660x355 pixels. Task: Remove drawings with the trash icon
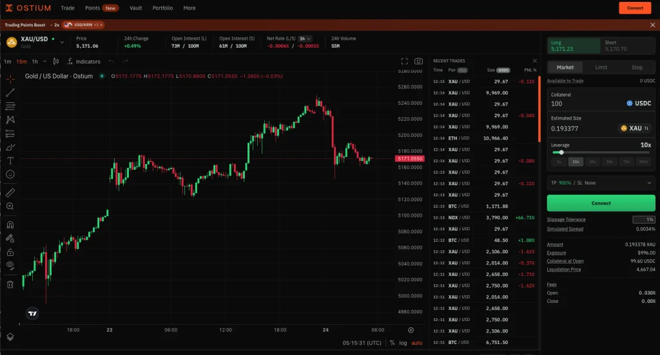[10, 284]
